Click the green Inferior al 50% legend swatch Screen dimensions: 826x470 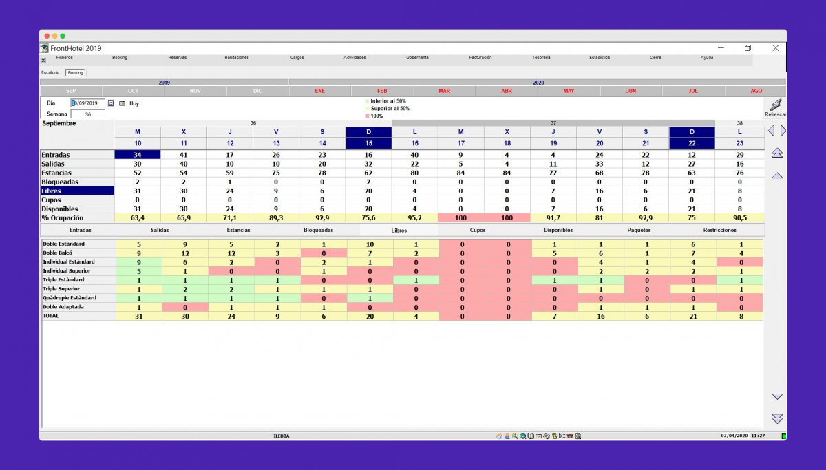point(368,101)
